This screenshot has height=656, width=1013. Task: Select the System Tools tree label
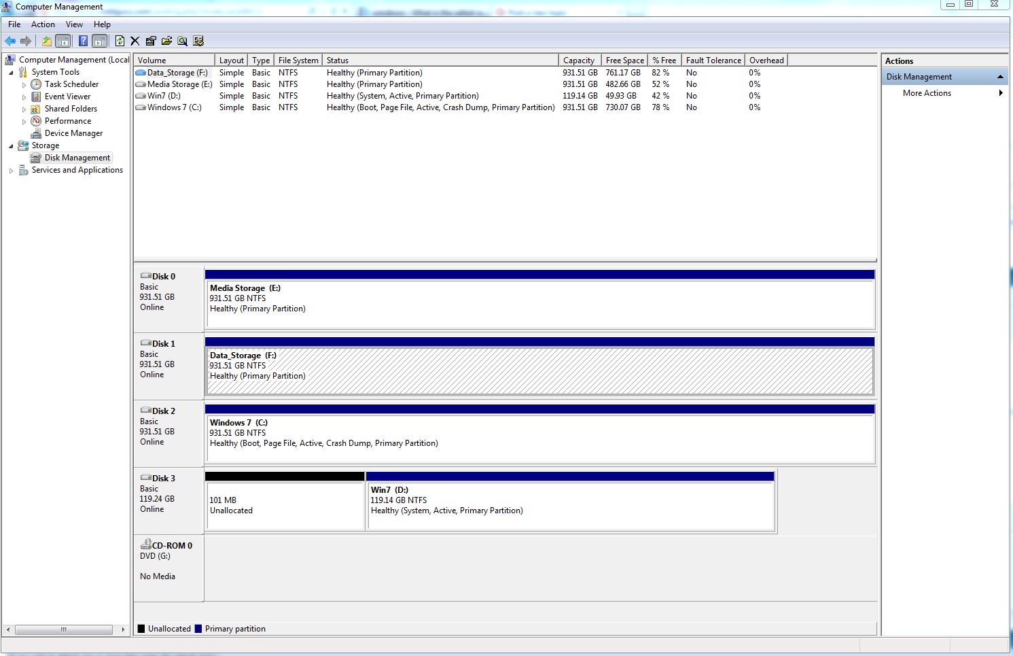click(56, 72)
